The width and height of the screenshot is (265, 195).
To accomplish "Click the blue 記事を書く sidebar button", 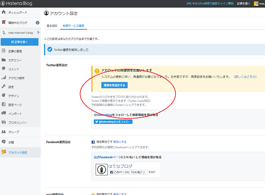I will pyautogui.click(x=20, y=42).
